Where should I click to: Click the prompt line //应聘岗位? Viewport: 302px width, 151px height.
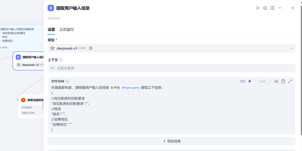[x=60, y=119]
